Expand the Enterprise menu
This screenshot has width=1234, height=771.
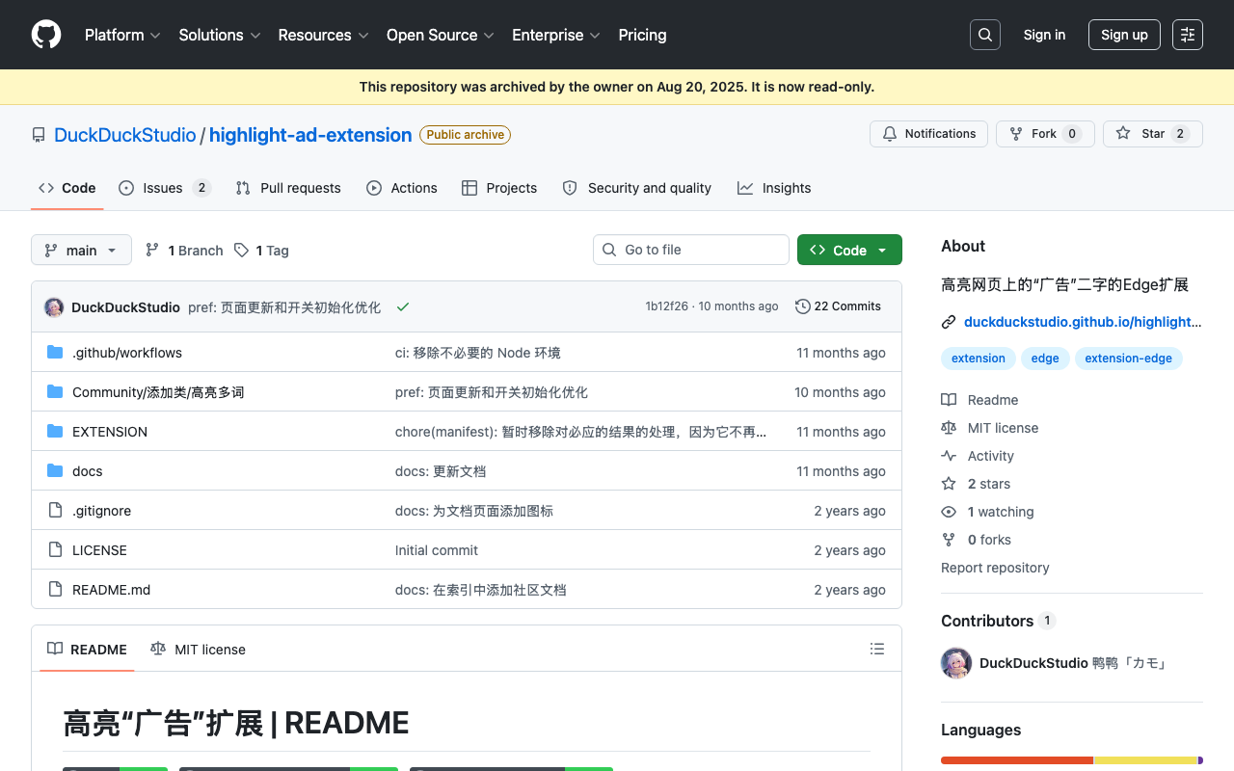556,35
